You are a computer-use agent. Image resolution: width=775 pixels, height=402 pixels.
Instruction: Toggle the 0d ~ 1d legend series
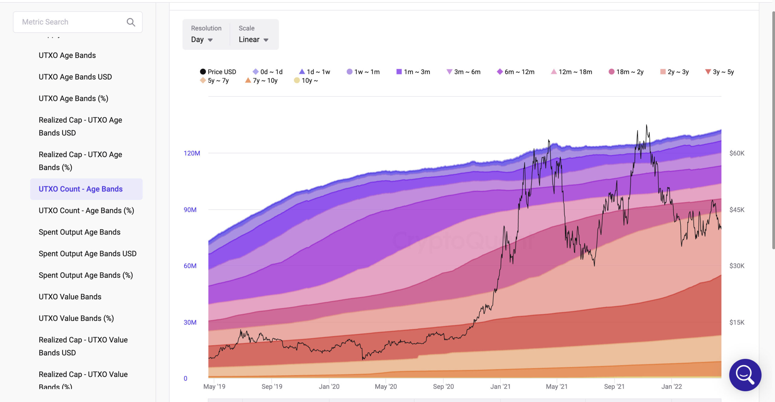pyautogui.click(x=268, y=72)
